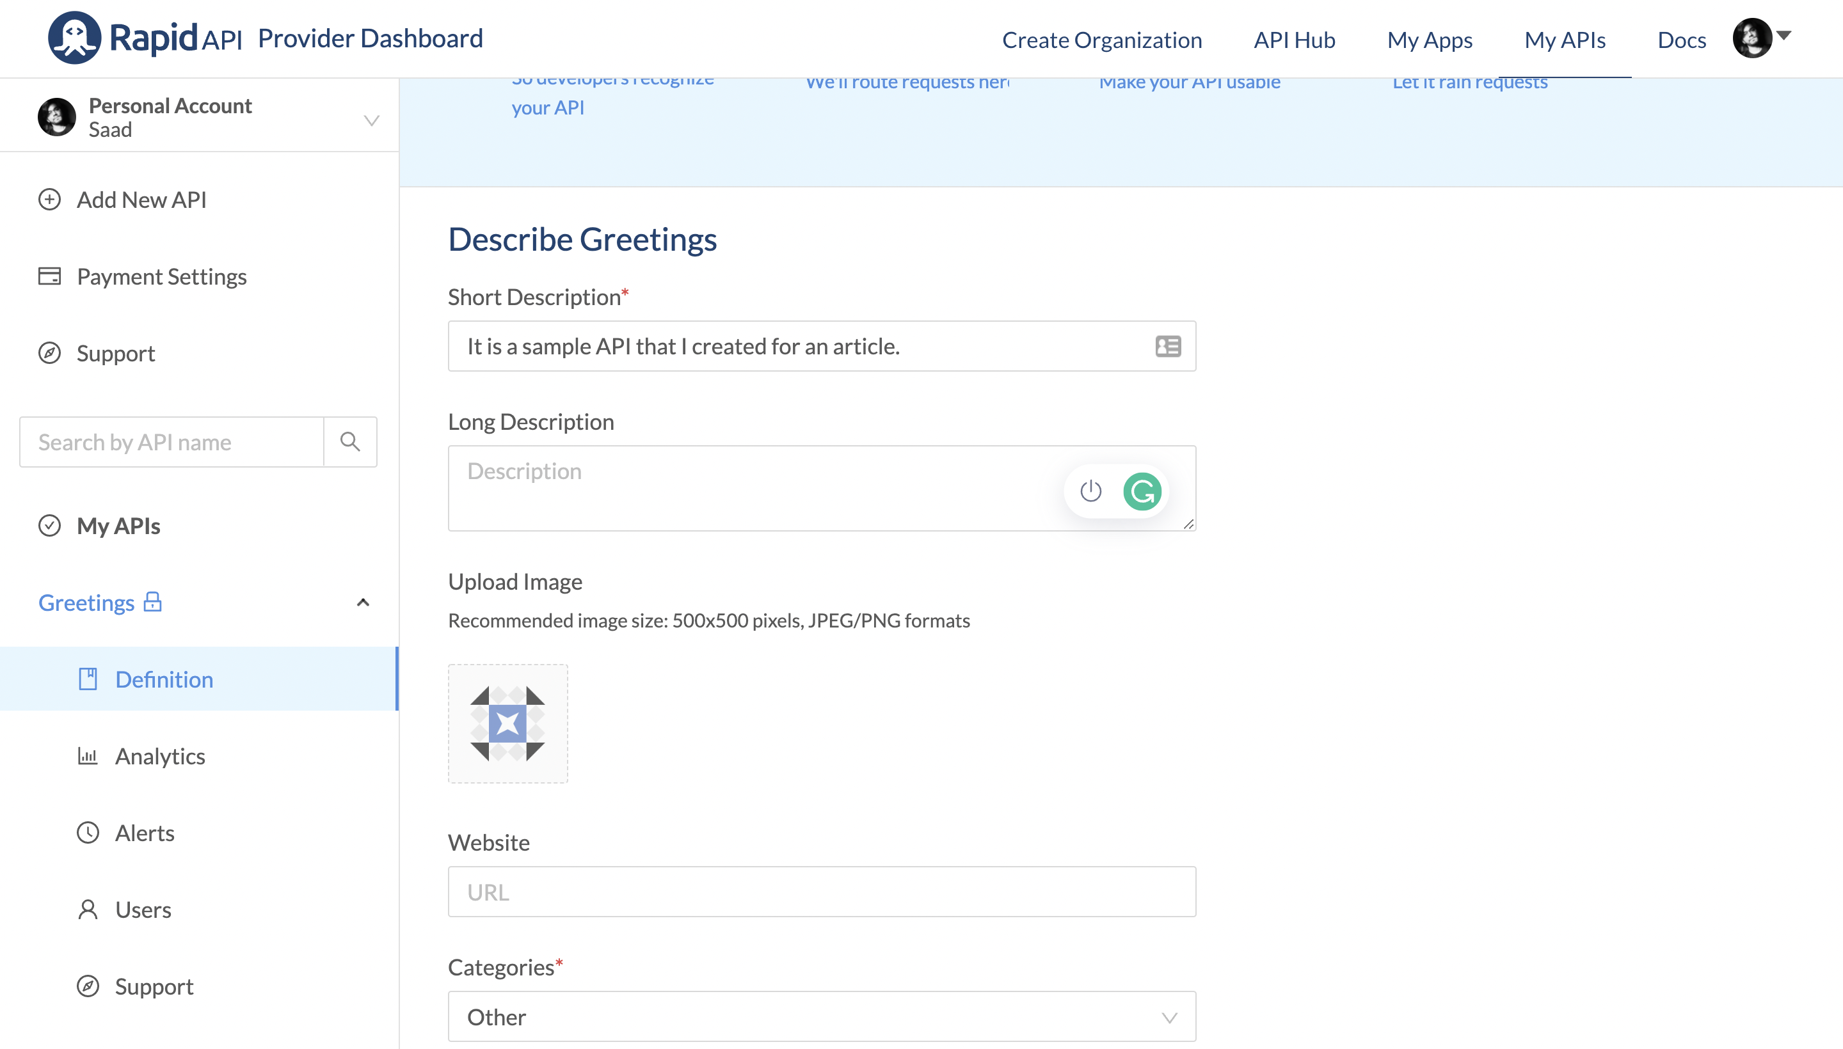Expand the Personal Account switcher chevron

371,120
